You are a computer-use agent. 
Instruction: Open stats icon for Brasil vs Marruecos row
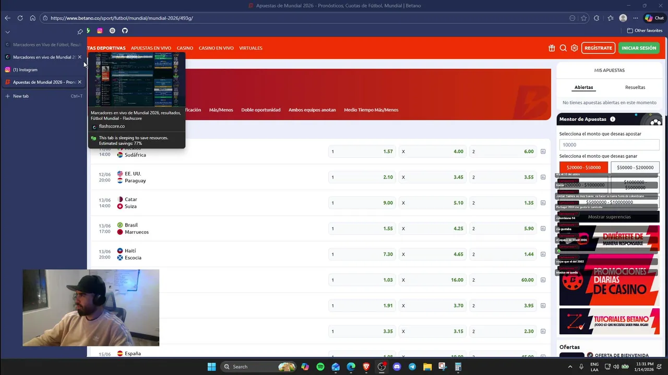click(543, 228)
